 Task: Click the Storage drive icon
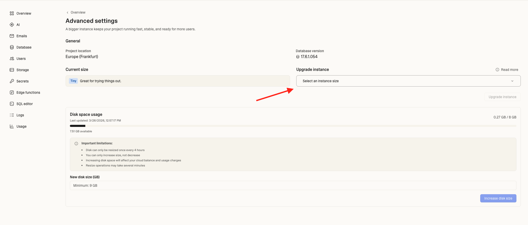click(x=12, y=70)
